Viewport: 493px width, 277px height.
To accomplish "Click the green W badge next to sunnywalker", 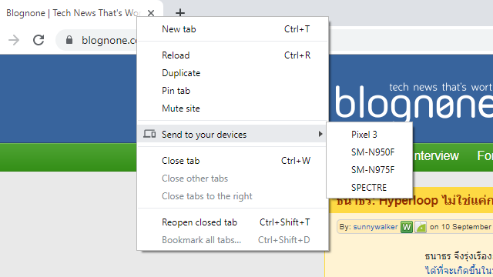I will click(407, 227).
